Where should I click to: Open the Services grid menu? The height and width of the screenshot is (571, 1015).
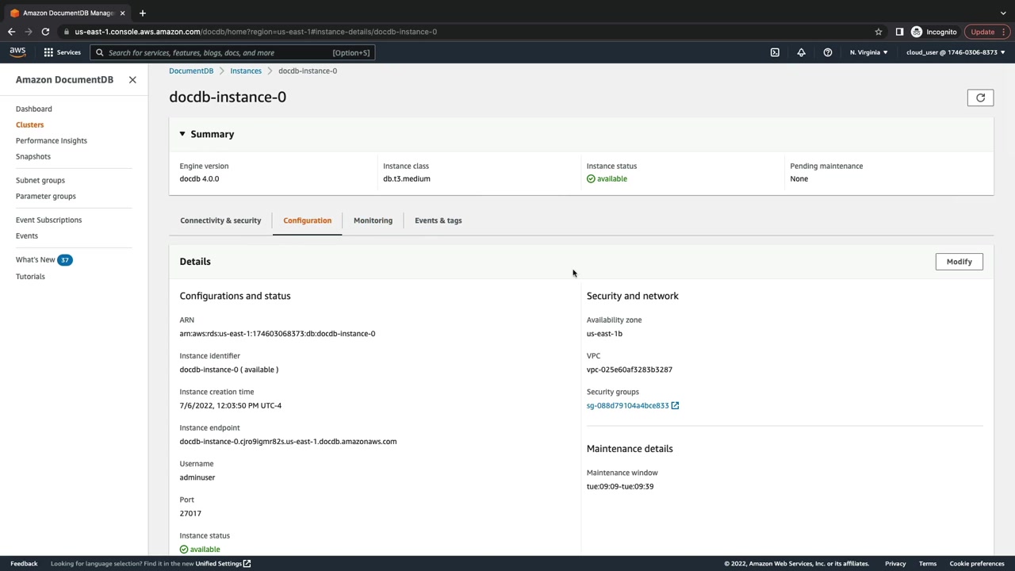tap(62, 52)
